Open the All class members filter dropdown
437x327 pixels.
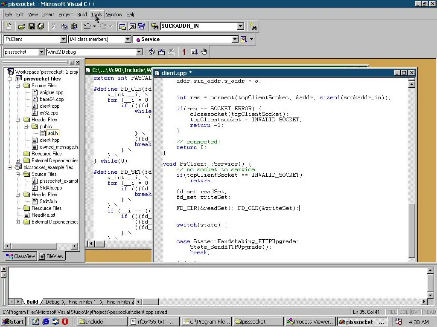128,39
